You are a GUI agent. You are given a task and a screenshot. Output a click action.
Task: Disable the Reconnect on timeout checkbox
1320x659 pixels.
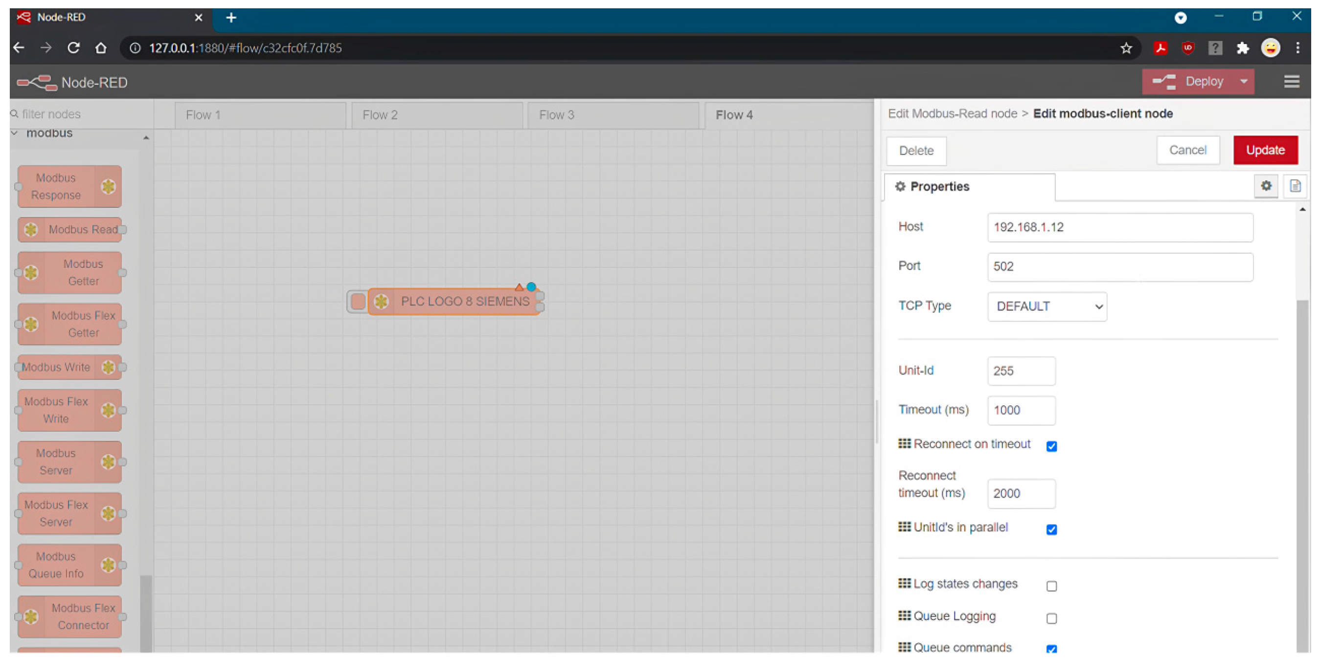[1051, 446]
